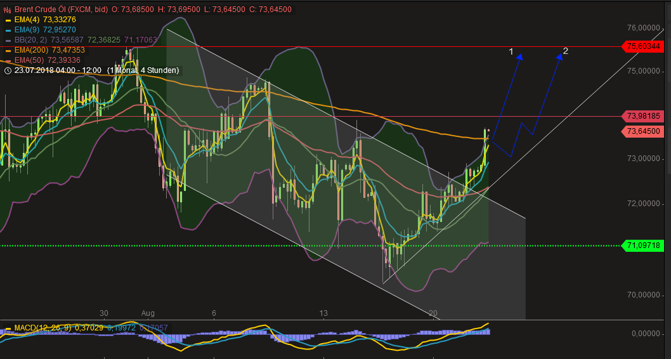Click the 76,00000 price axis label
The image size is (671, 359).
click(x=644, y=29)
